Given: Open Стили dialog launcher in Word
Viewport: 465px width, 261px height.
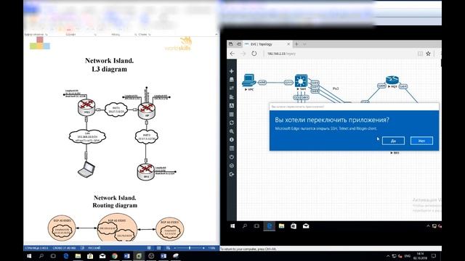Looking at the screenshot, I should pyautogui.click(x=150, y=35).
